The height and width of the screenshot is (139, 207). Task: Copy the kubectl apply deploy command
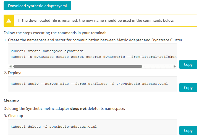(x=188, y=88)
